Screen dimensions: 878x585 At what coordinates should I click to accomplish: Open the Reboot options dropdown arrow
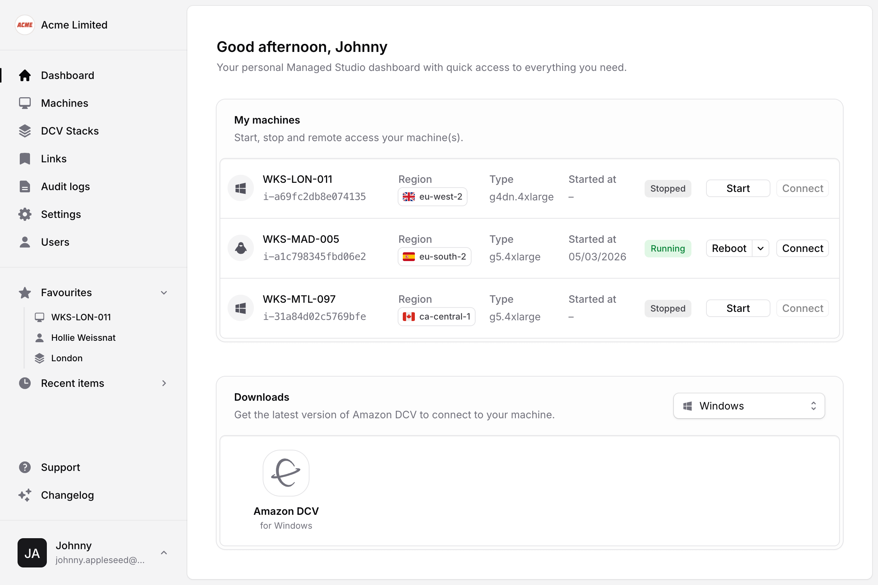click(x=761, y=249)
